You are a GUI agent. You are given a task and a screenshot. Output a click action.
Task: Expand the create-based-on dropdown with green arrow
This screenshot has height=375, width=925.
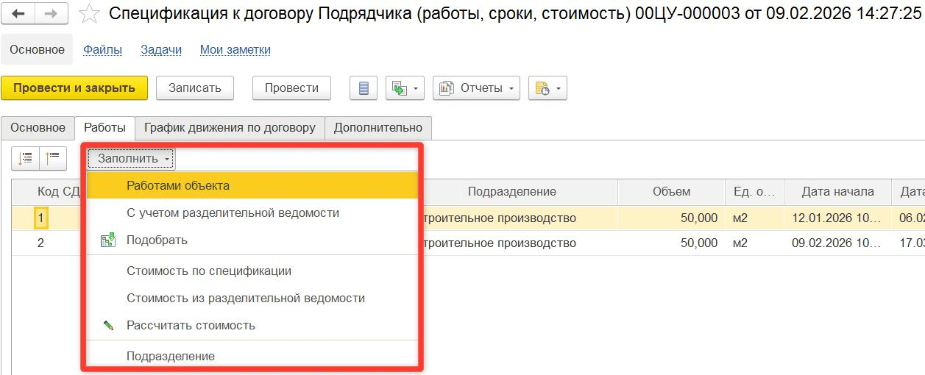tap(404, 88)
